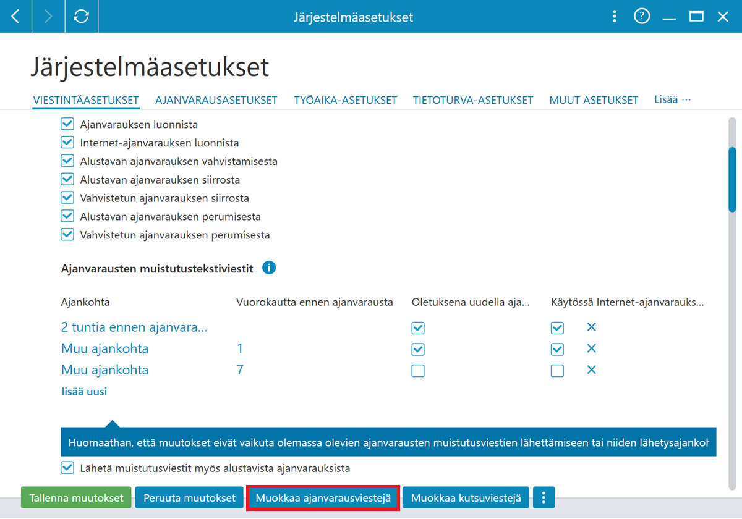742x519 pixels.
Task: Refresh the page with the reload icon
Action: point(81,17)
